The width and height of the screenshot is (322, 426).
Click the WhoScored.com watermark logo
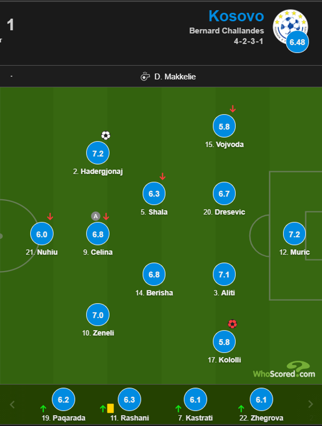click(x=284, y=371)
